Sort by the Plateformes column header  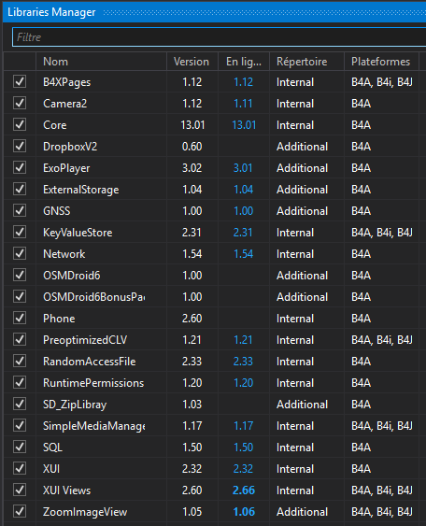pos(381,62)
